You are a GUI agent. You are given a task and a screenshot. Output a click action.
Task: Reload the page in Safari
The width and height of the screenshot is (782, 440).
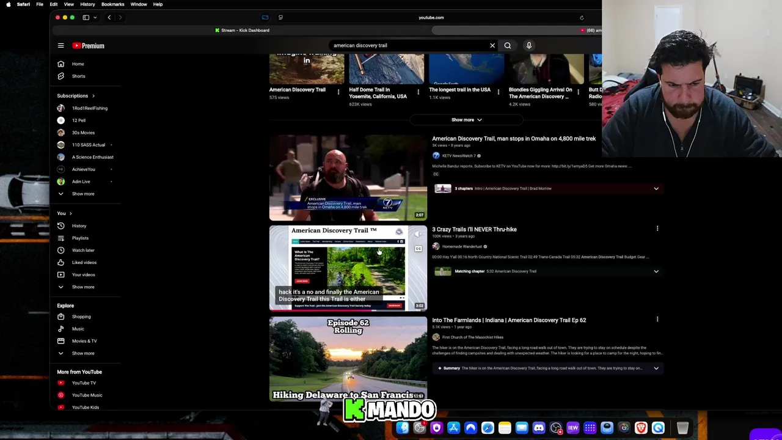tap(582, 18)
